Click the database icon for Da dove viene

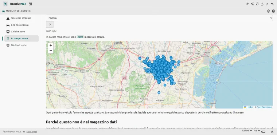point(8,45)
